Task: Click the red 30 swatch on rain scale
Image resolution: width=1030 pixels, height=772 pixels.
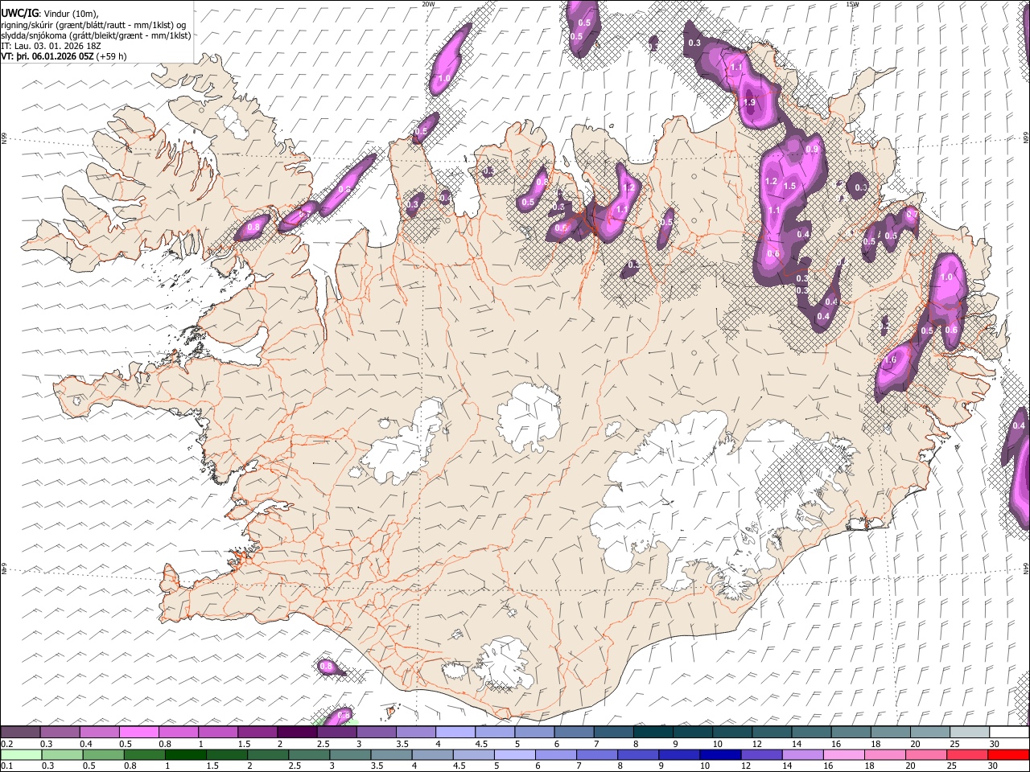Action: coord(1009,754)
